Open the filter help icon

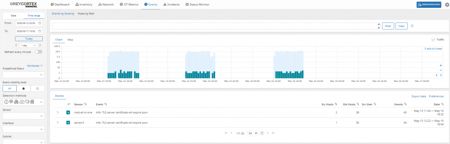point(412,26)
